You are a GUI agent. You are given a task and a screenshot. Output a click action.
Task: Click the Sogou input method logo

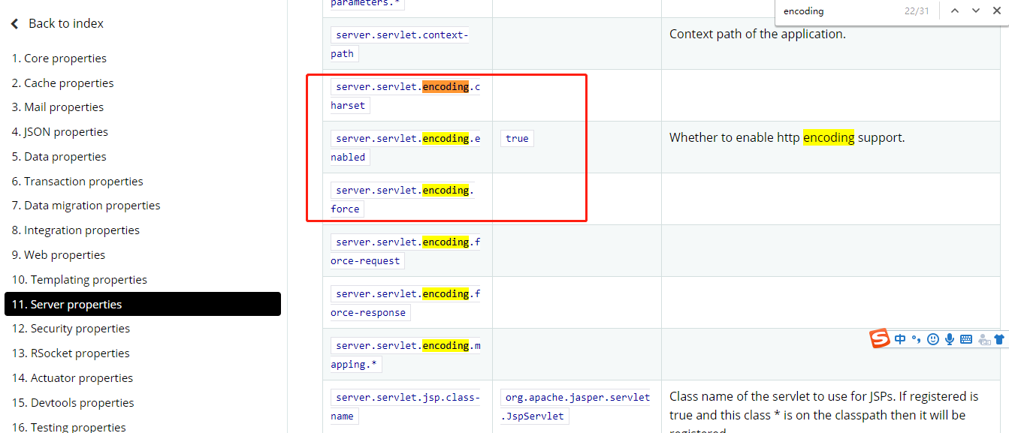pos(880,338)
